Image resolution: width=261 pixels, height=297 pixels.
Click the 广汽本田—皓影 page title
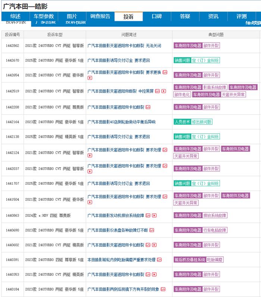[25, 6]
